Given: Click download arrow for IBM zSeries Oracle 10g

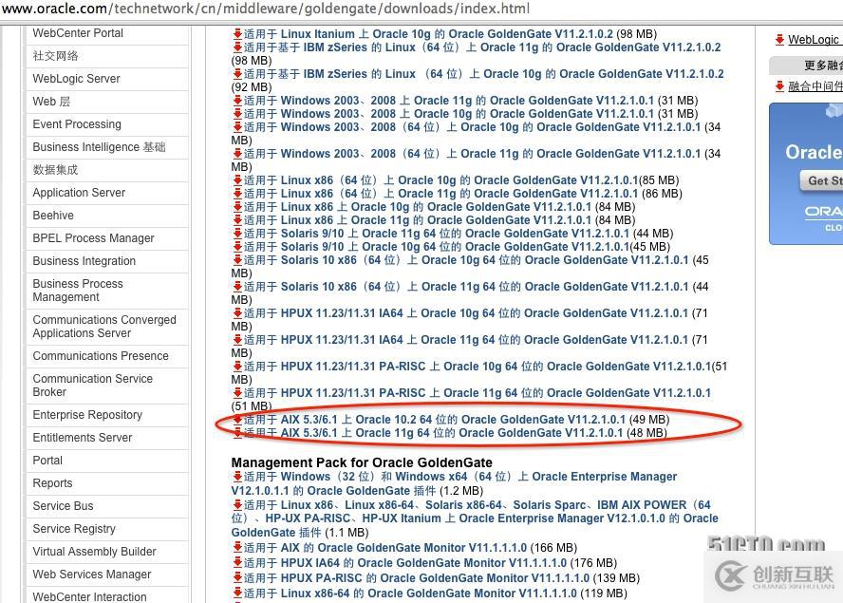Looking at the screenshot, I should pos(237,74).
